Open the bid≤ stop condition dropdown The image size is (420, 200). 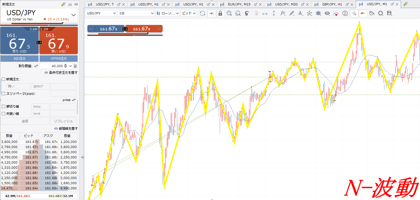41,106
